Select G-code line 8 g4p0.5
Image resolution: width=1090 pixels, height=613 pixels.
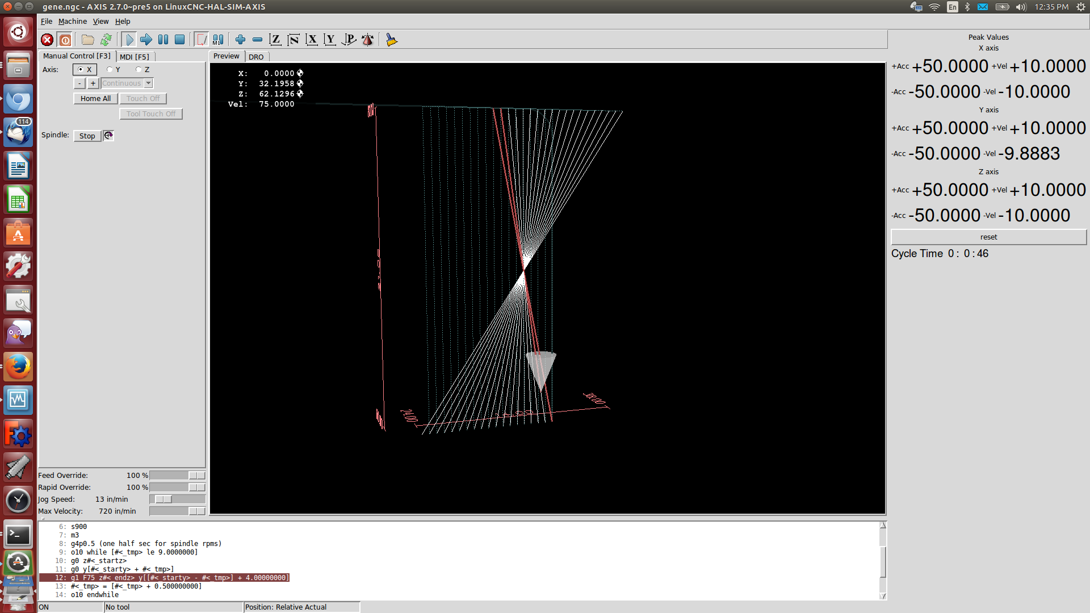tap(146, 544)
